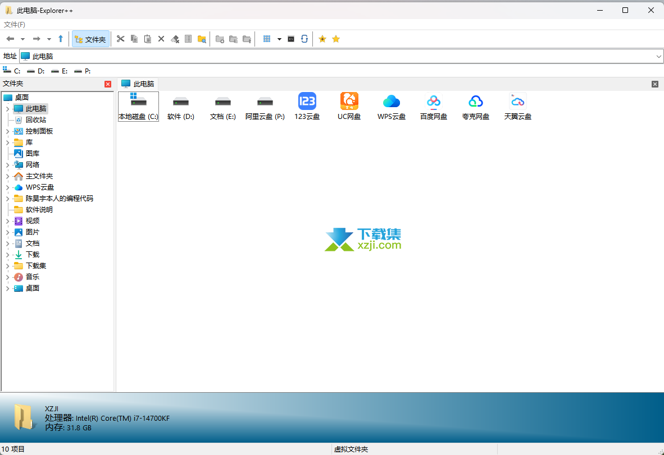Viewport: 664px width, 455px height.
Task: Switch to the 此电脑 tab
Action: (138, 84)
